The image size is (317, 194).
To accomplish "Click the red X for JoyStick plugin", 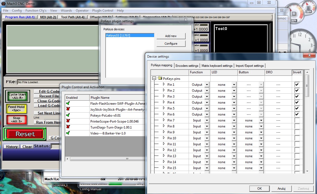I will [x=68, y=109].
